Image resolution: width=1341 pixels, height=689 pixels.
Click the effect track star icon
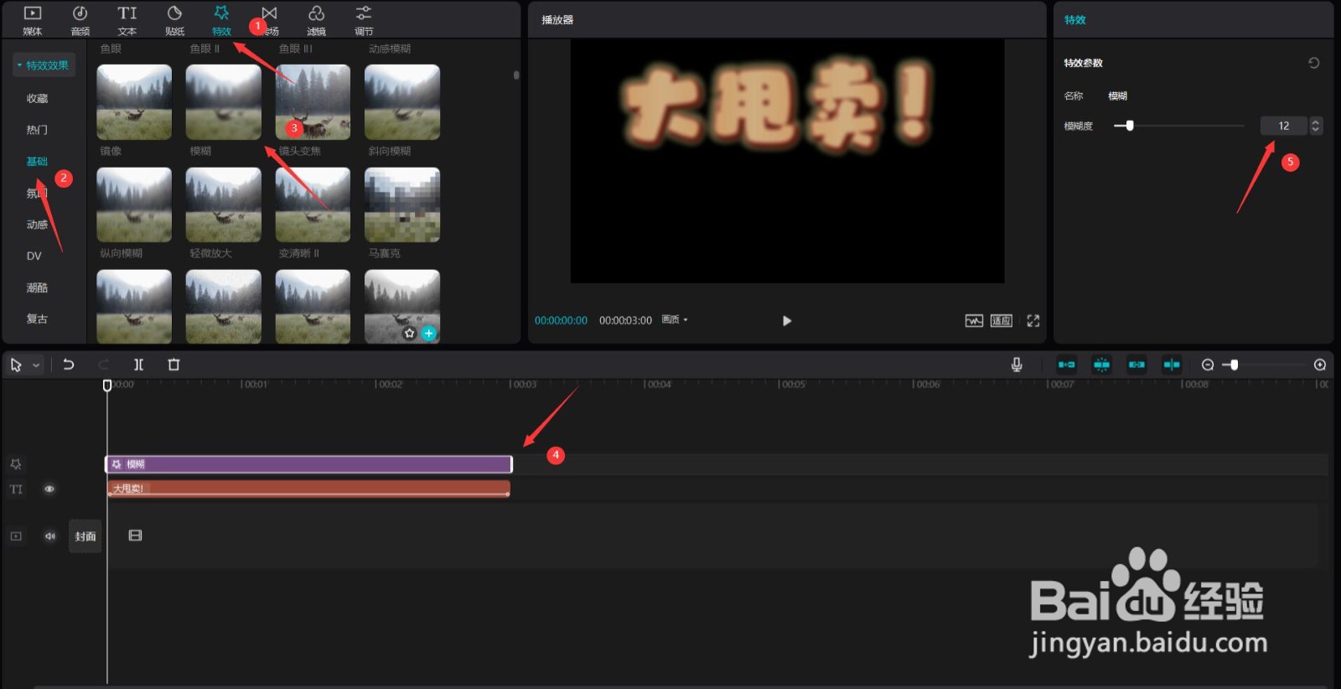point(16,464)
